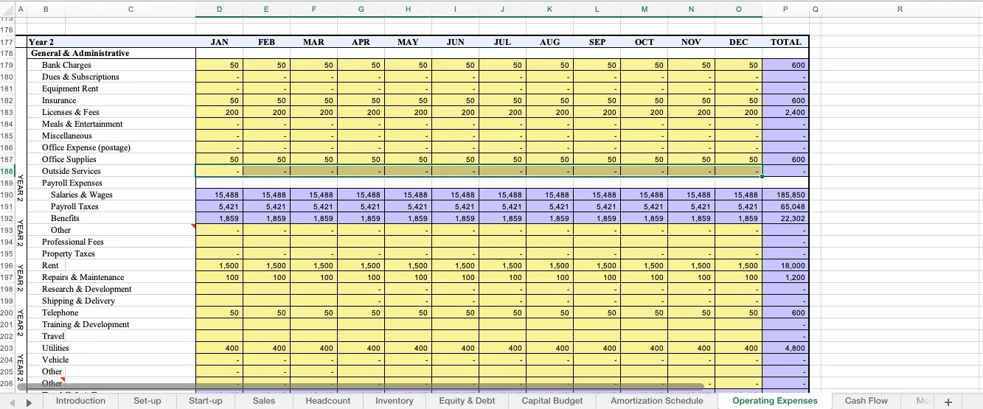
Task: Click the horizontal scrollbar above sheet tabs
Action: click(x=360, y=385)
